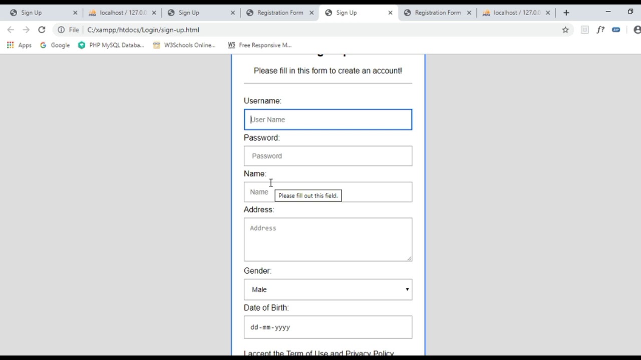The width and height of the screenshot is (641, 360).
Task: Reload the current page
Action: click(42, 30)
